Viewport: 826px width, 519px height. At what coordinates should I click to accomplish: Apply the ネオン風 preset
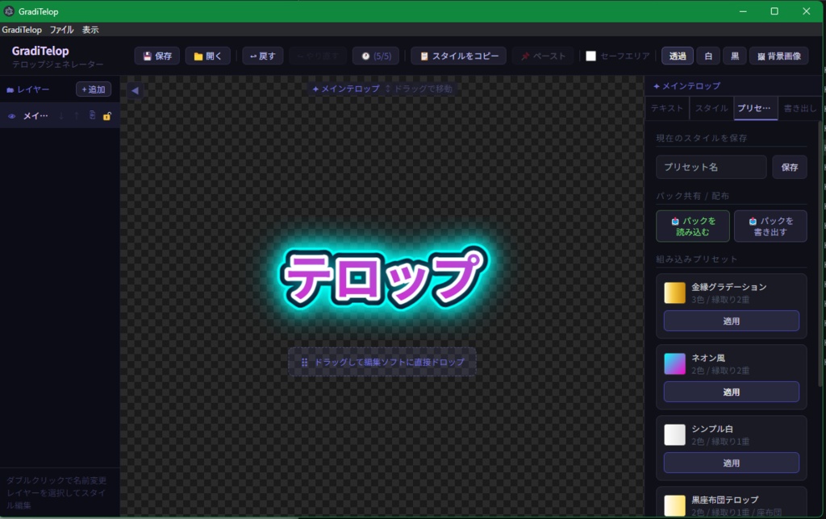point(731,392)
